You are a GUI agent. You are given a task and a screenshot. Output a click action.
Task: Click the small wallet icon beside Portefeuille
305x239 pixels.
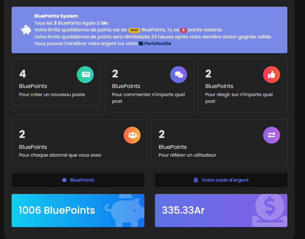point(141,44)
